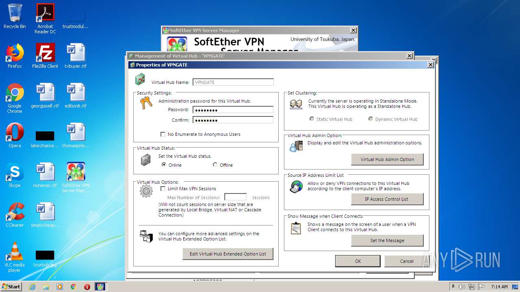Image resolution: width=520 pixels, height=292 pixels.
Task: Select tourbob.jpg image file
Action: (45, 259)
